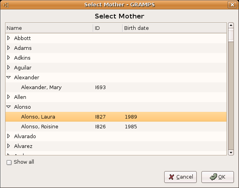This screenshot has height=188, width=239.
Task: Expand the Adkins surname group
Action: pos(9,58)
